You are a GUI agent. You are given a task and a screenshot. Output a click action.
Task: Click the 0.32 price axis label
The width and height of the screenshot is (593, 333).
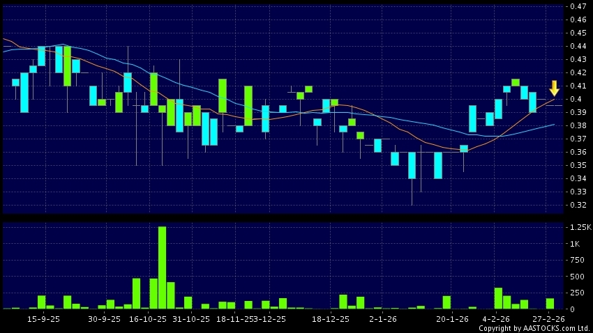pyautogui.click(x=578, y=206)
